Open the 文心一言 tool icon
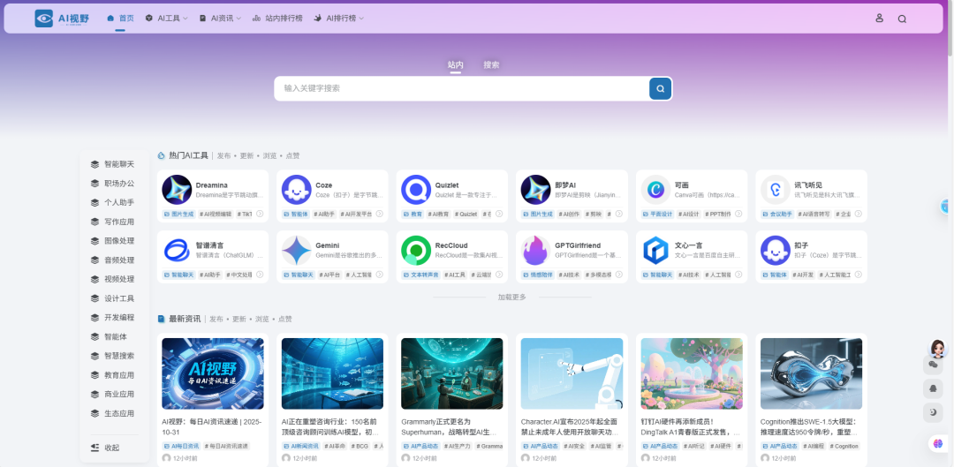954x467 pixels. pyautogui.click(x=655, y=250)
